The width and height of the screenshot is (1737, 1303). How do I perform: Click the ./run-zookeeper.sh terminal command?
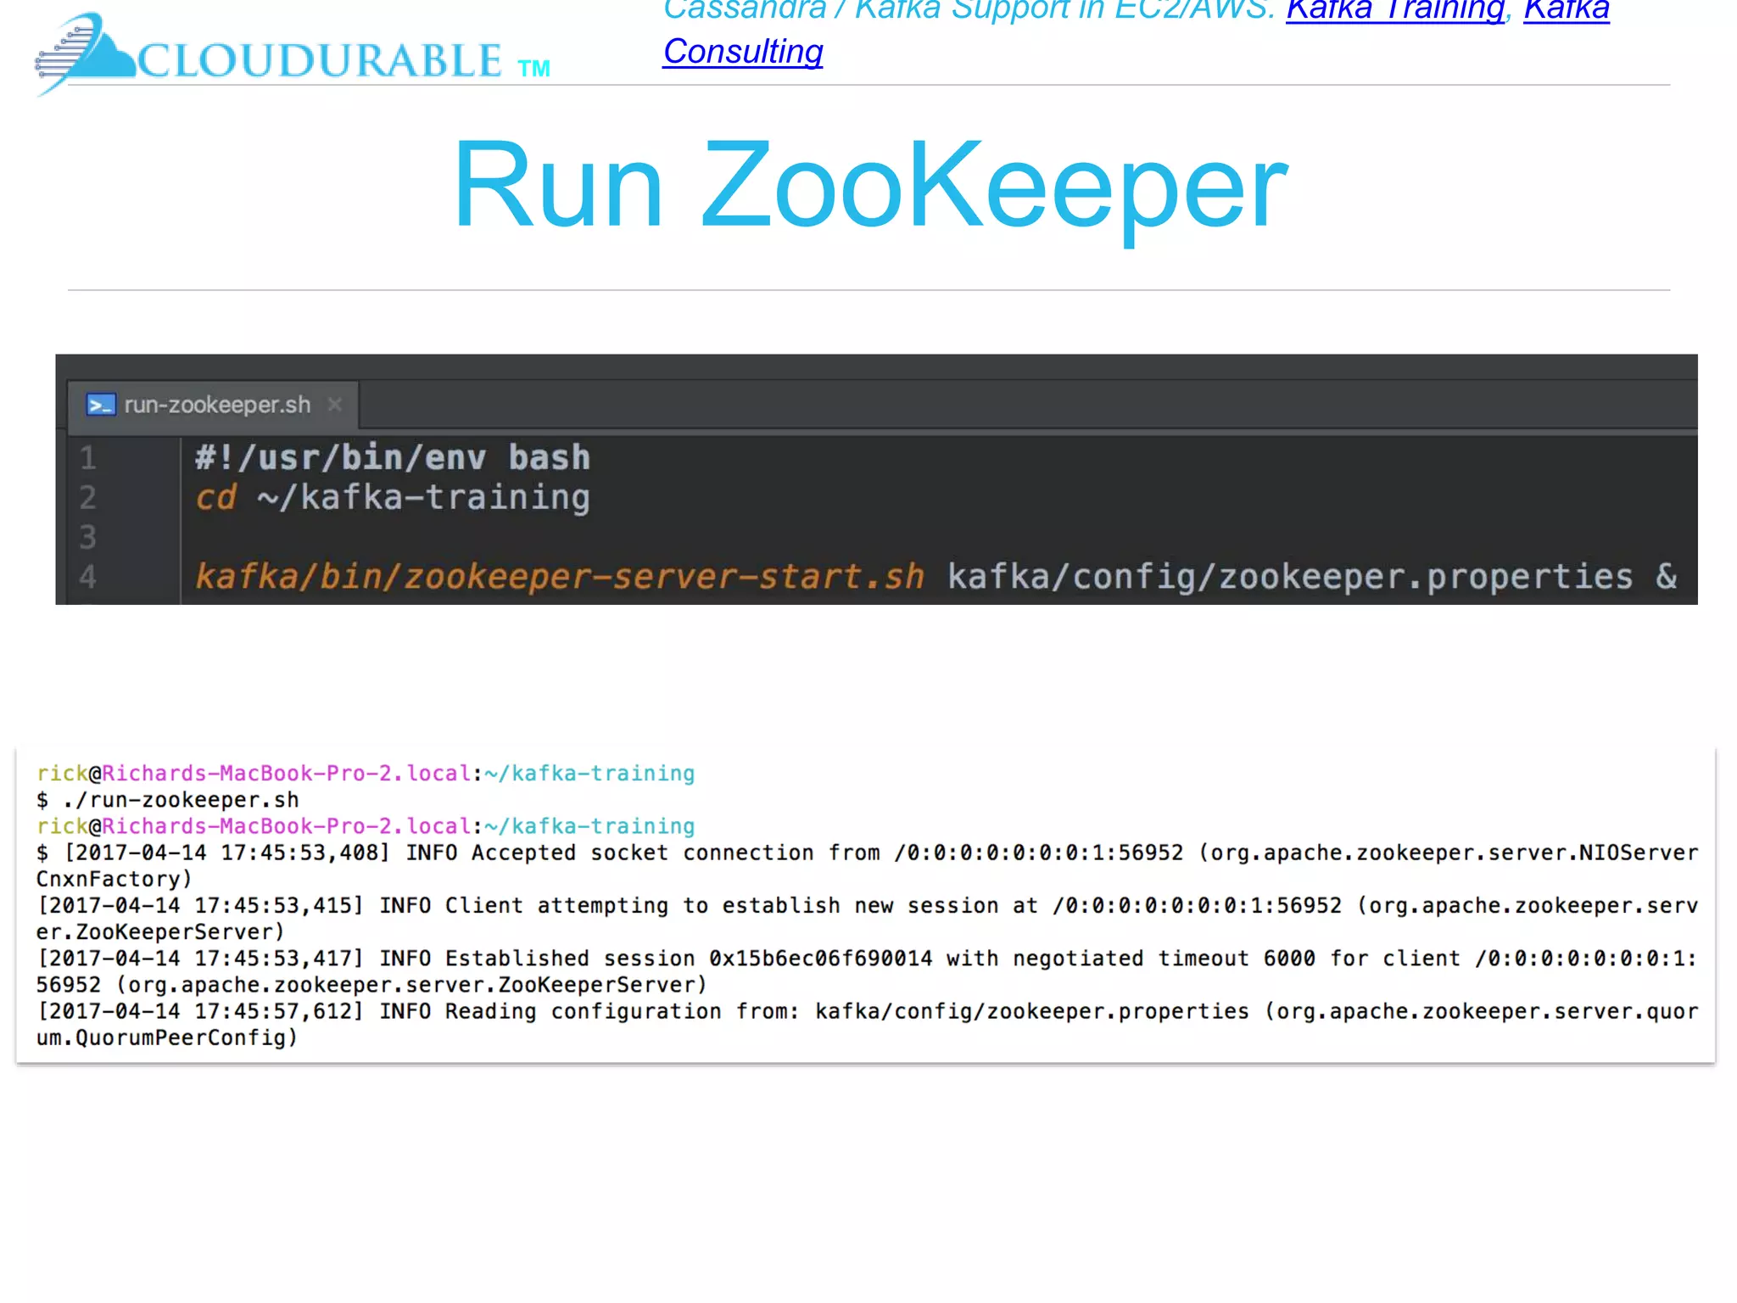click(x=181, y=800)
